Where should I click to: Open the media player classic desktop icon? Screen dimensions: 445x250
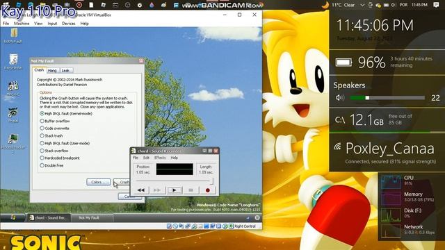(x=13, y=88)
